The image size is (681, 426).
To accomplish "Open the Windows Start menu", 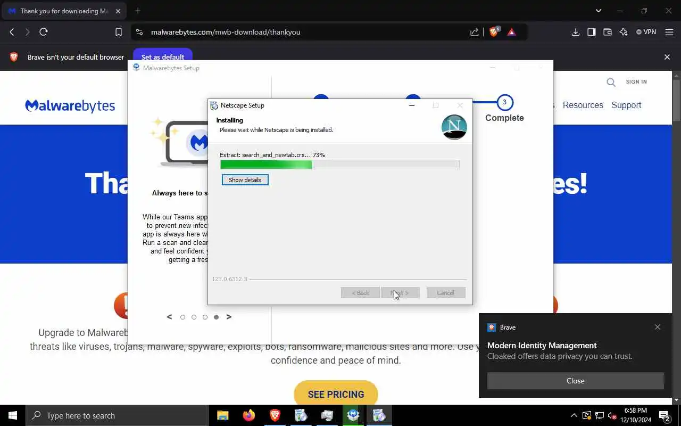I will pos(13,415).
